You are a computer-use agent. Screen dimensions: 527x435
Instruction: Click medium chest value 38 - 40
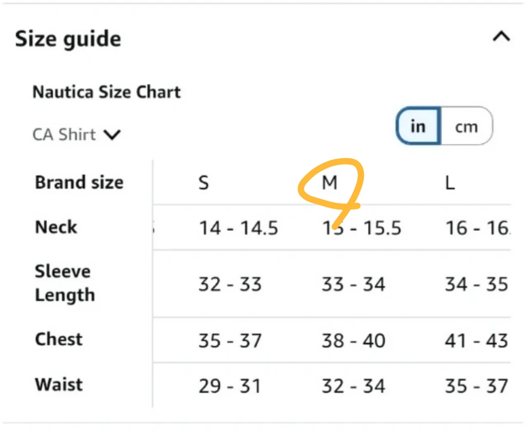[x=353, y=341]
